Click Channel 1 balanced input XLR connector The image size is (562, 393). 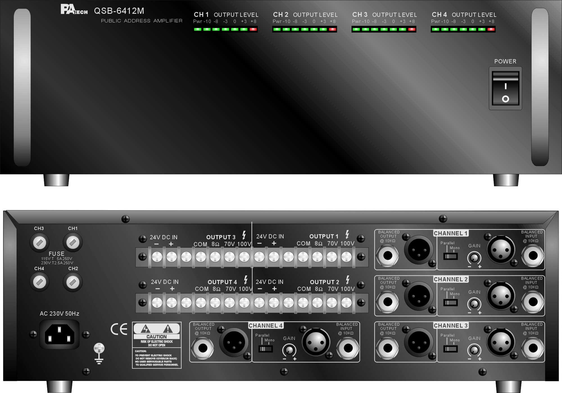point(501,249)
